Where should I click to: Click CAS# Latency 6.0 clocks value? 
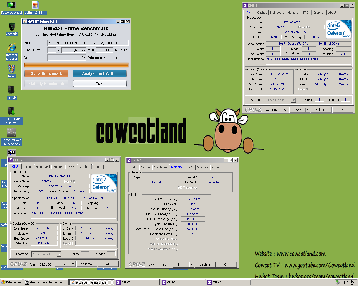193,209
